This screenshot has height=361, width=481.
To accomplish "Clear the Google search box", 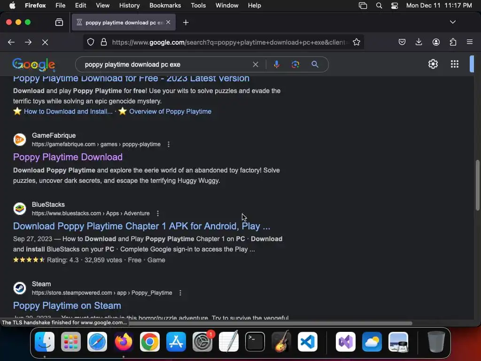I will (x=255, y=64).
